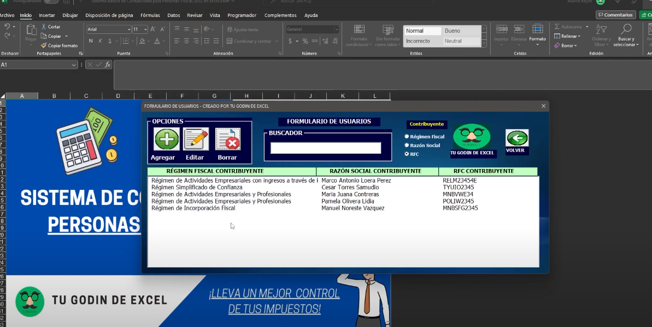Click the formula bar input area
This screenshot has width=652, height=327.
tap(383, 75)
